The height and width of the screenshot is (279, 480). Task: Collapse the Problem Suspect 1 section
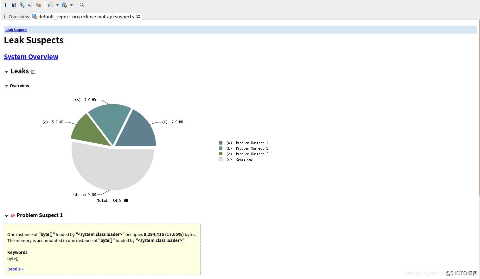pos(6,216)
